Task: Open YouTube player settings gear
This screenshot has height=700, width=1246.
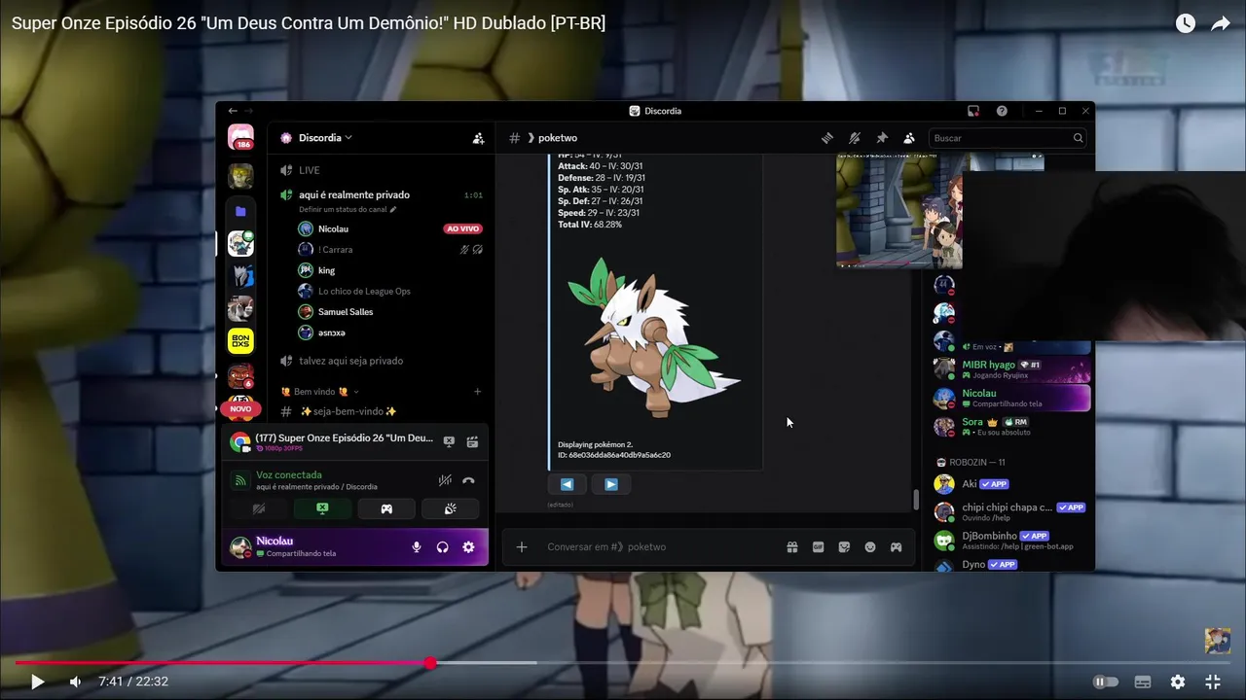Action: click(x=1178, y=682)
